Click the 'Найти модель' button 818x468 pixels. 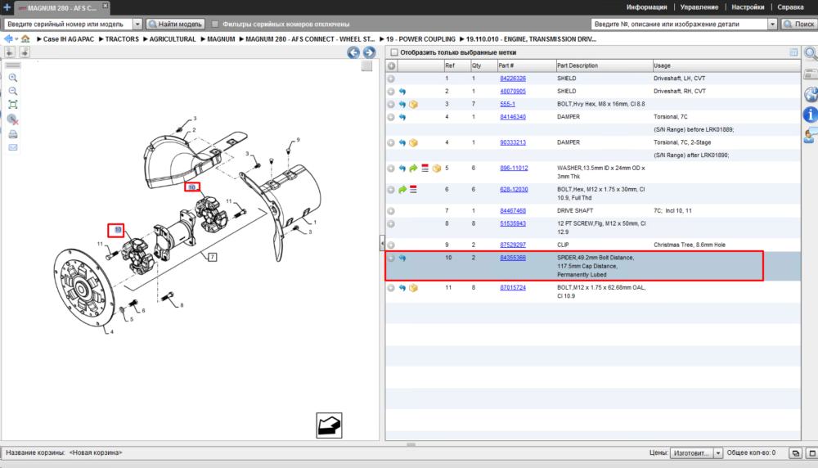coord(175,24)
